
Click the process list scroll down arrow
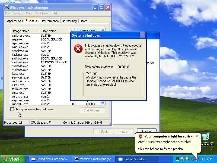coord(103,103)
